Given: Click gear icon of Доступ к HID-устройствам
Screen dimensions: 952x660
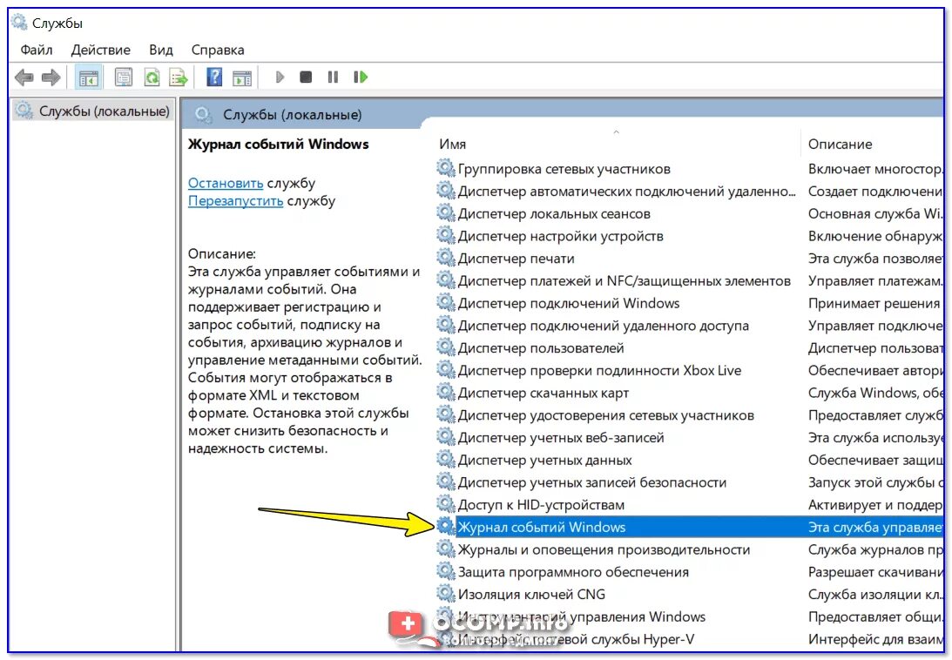Looking at the screenshot, I should coord(446,504).
